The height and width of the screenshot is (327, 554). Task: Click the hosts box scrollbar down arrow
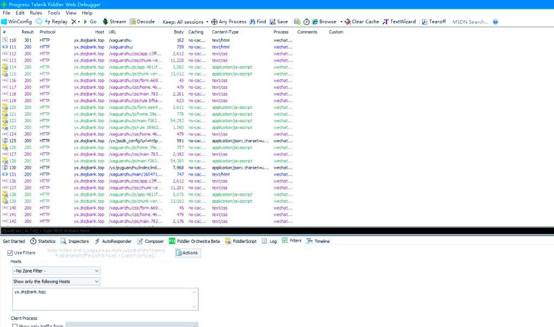click(194, 306)
